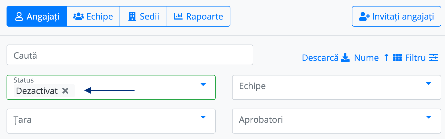Viewport: 445px width, 139px height.
Task: Click the Nume sort link
Action: coord(366,58)
